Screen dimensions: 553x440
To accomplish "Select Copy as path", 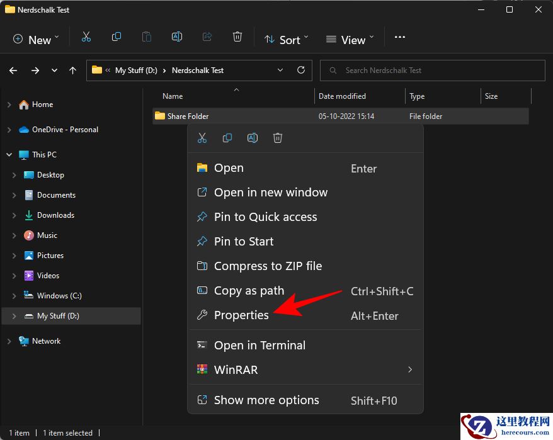I will 305,291.
